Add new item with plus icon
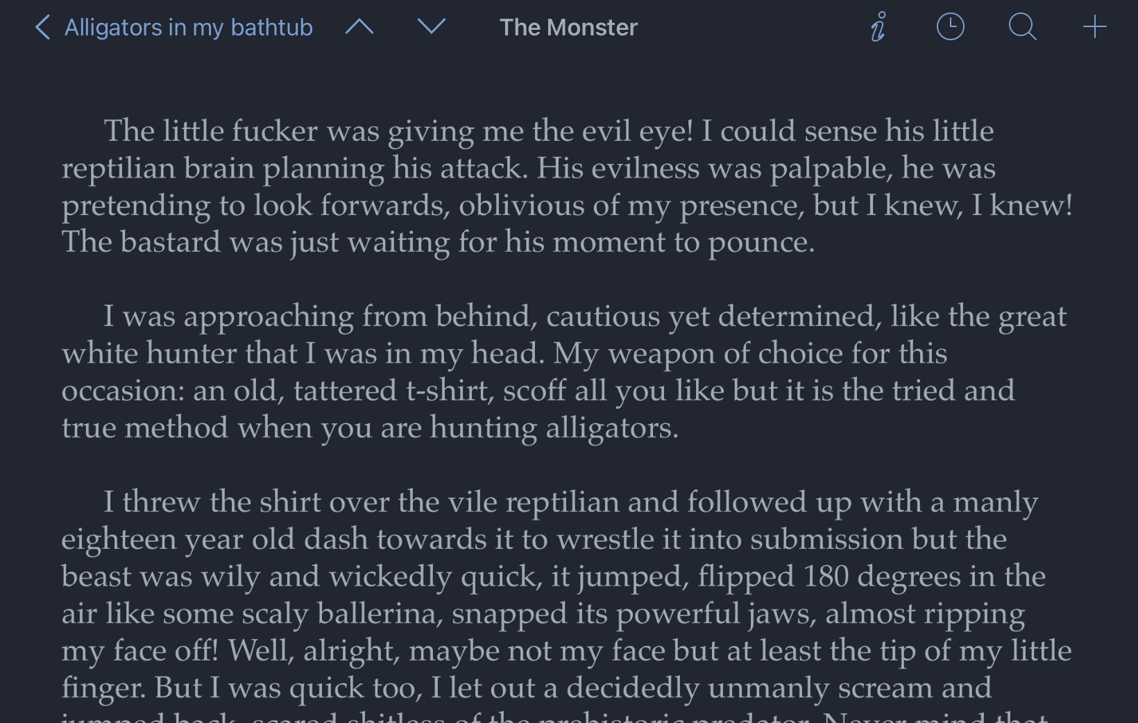 [1094, 27]
